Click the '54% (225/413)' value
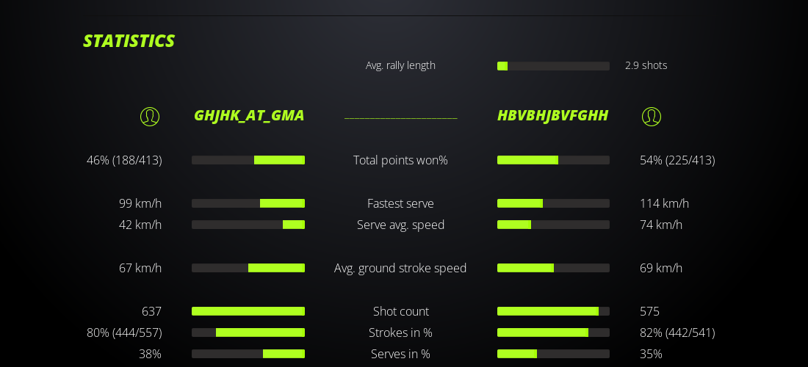 (x=677, y=160)
